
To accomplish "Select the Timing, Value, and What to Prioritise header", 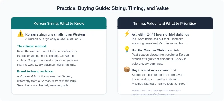I will [x=165, y=23].
